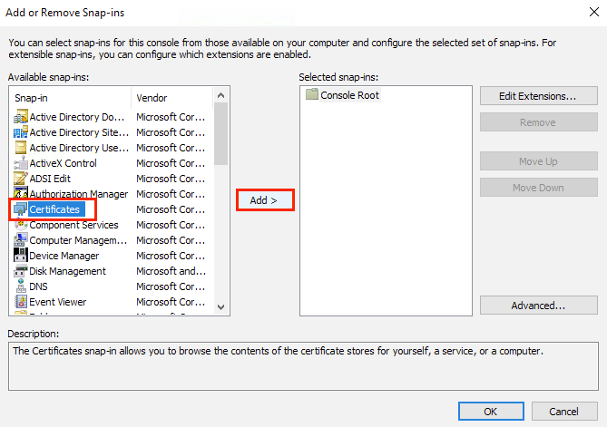Select Console Root in selected snap-ins
This screenshot has height=427, width=607.
click(348, 95)
